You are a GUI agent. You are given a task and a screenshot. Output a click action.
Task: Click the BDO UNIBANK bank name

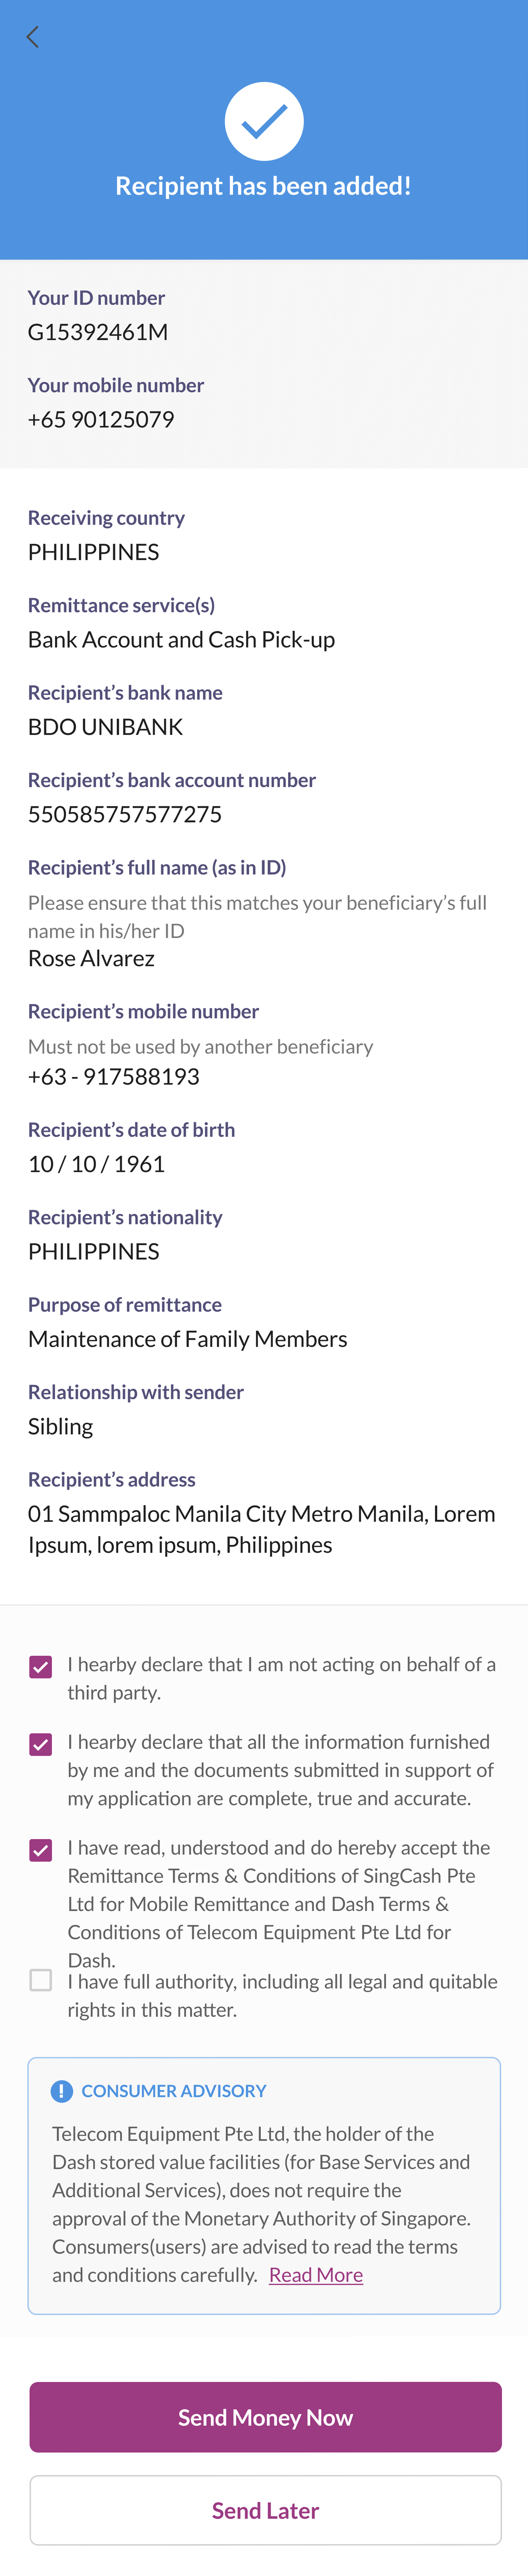pos(105,727)
